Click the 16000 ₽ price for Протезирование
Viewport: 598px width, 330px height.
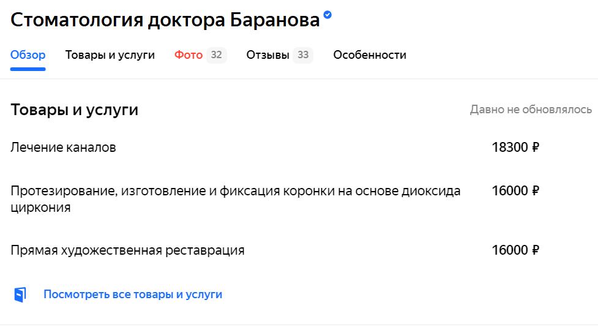(x=515, y=191)
